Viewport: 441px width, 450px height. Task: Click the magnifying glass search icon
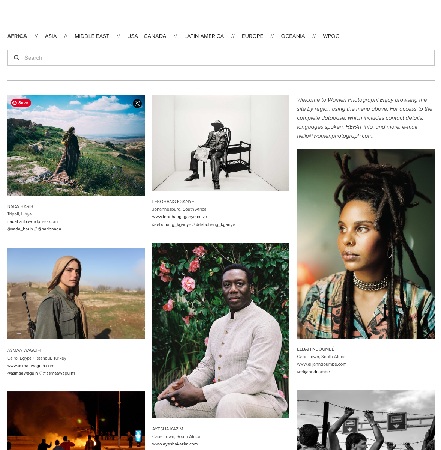point(17,58)
